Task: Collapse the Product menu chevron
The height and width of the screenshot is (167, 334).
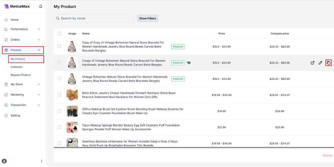Action: [39, 50]
